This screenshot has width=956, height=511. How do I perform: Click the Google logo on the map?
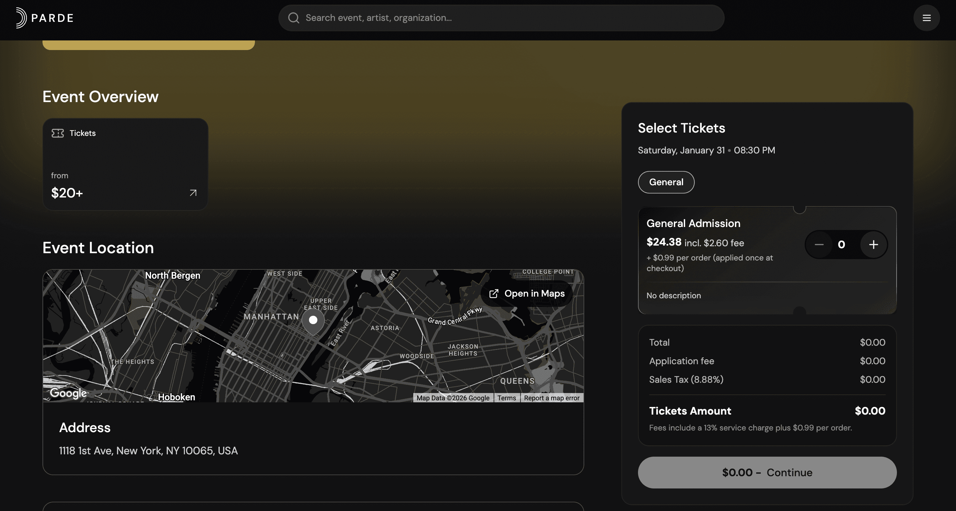[x=68, y=393]
